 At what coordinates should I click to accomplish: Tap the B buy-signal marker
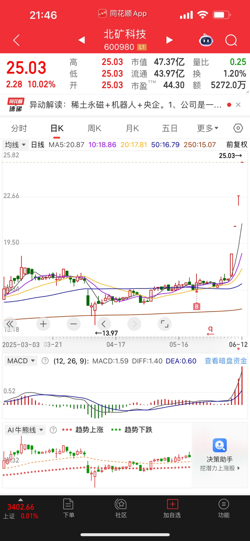pyautogui.click(x=197, y=307)
